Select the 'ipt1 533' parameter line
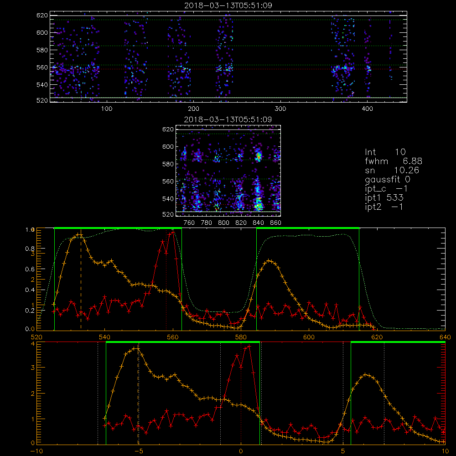This screenshot has height=456, width=456. 384,198
